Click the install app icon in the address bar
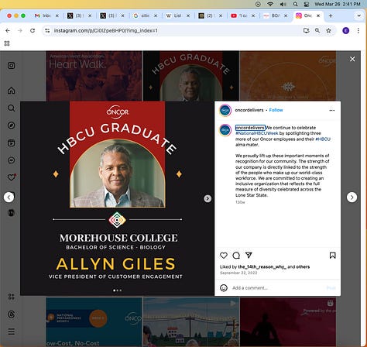Image resolution: width=367 pixels, height=347 pixels. tap(306, 30)
